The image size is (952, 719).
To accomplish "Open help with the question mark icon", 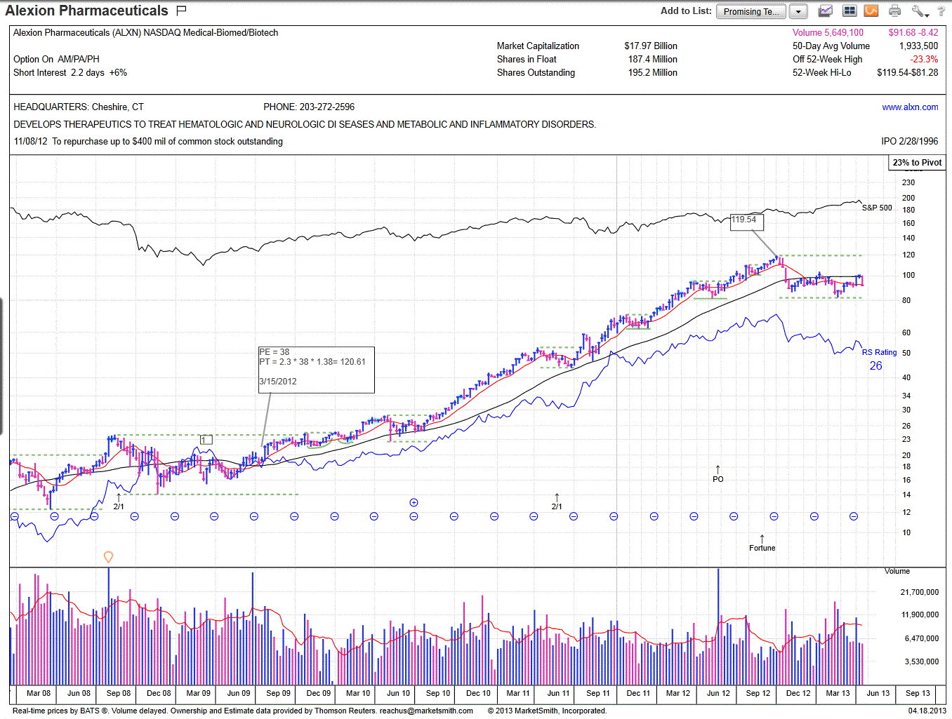I will [941, 11].
